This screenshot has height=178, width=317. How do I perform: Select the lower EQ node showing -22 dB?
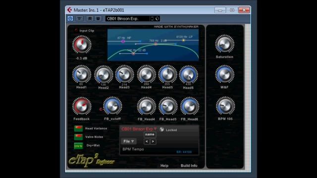click(133, 53)
